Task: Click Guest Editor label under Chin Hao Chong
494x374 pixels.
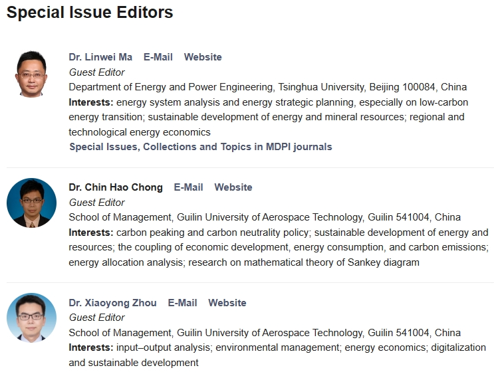Action: (x=96, y=203)
